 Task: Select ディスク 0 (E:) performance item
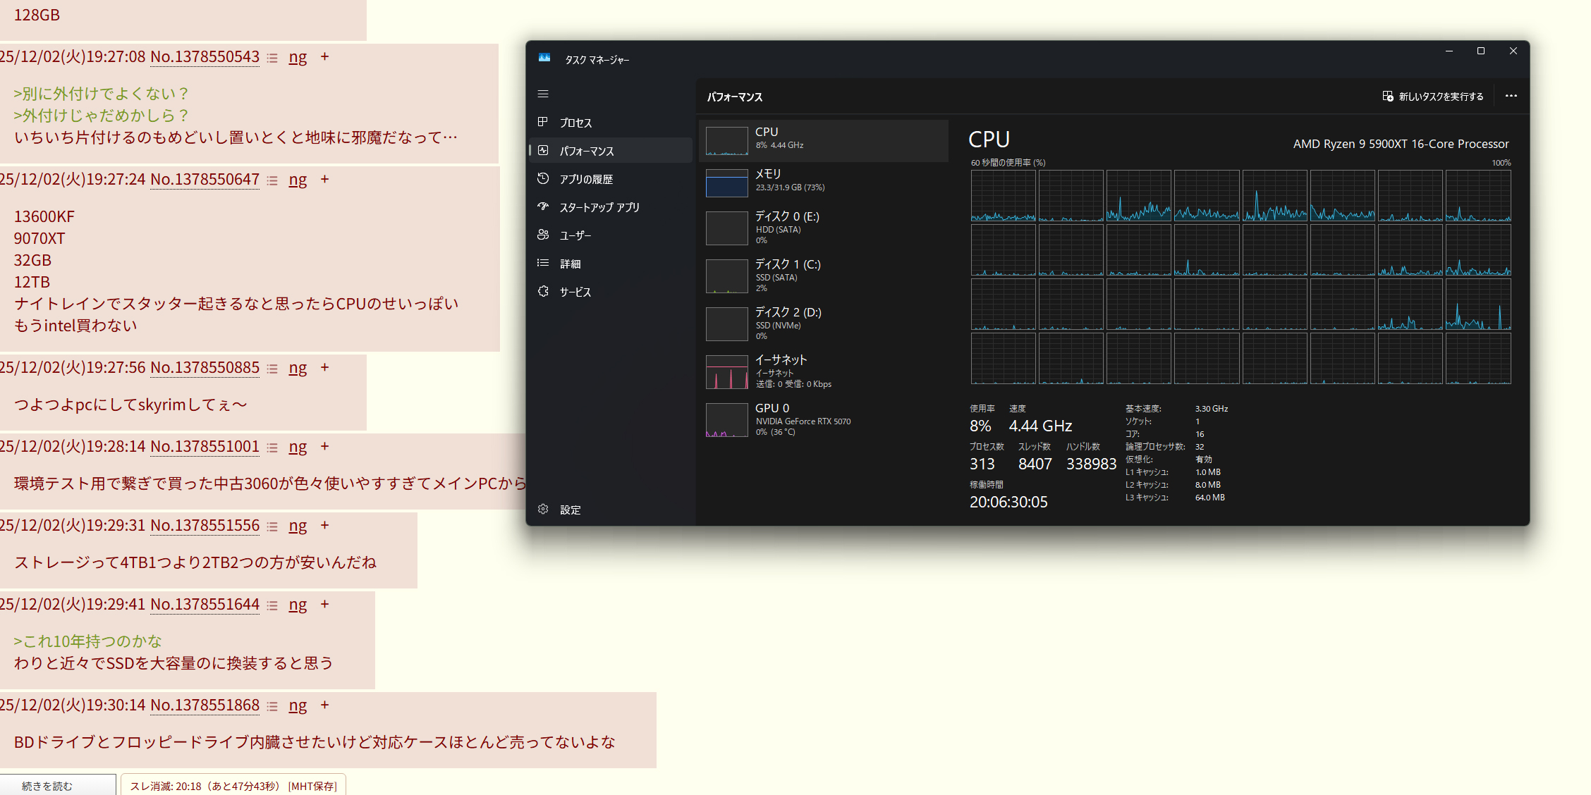tap(822, 228)
